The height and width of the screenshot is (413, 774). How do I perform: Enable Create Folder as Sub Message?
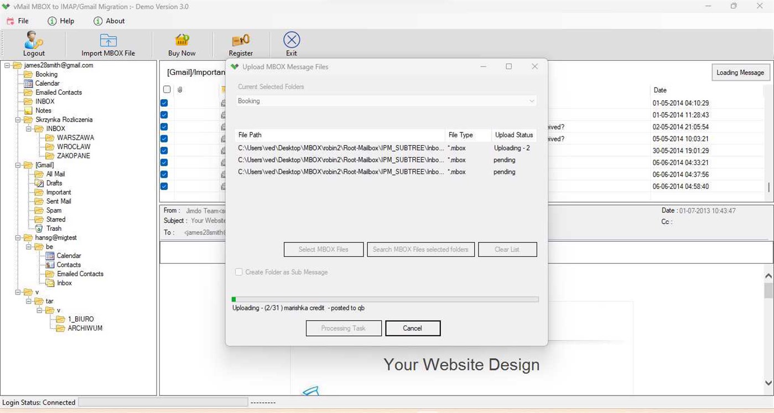click(x=238, y=272)
